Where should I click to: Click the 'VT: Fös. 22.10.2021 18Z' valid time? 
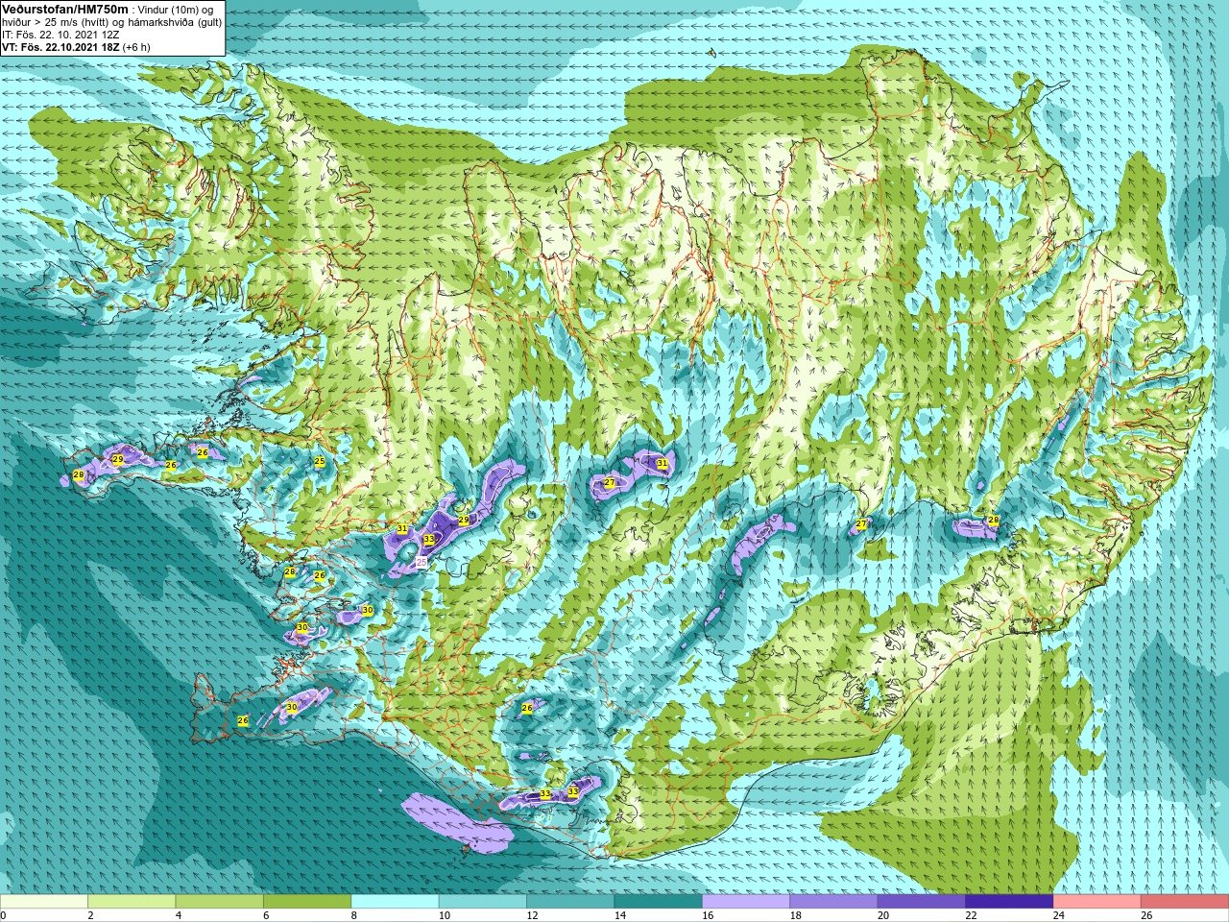tap(60, 47)
